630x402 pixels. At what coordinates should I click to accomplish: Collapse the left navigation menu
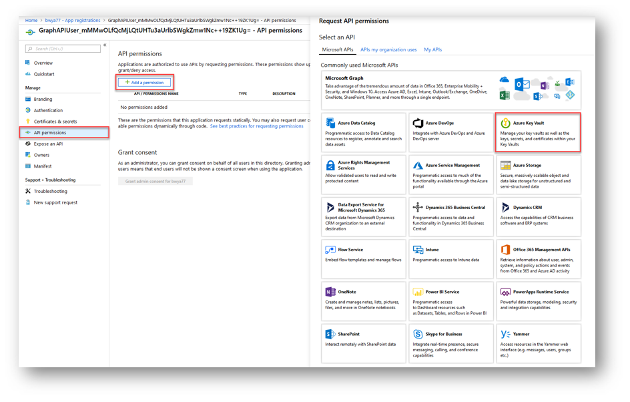105,45
